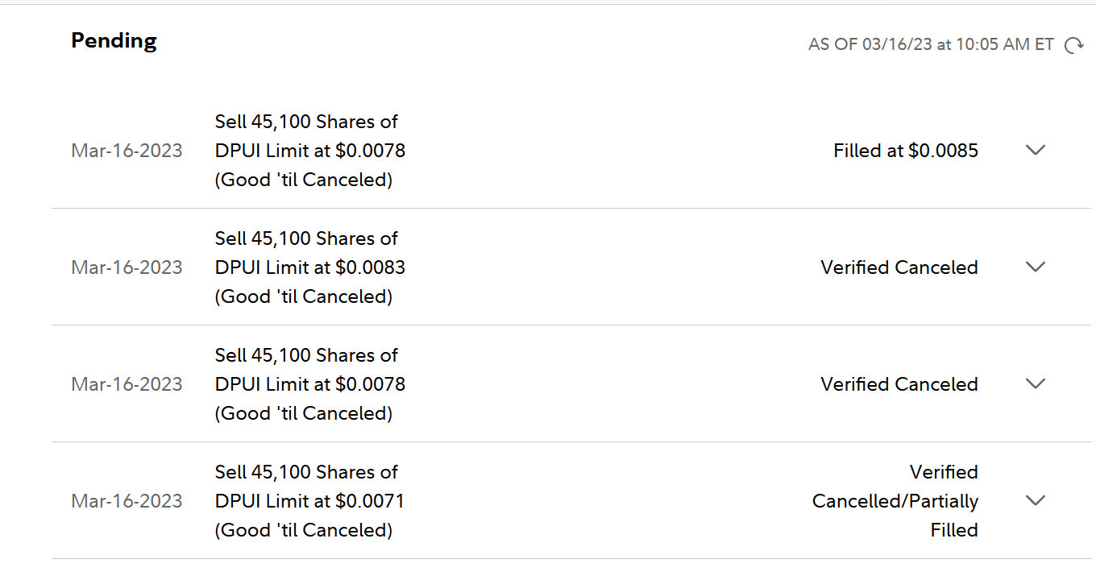Click the date of the filled $0.0085 order
The height and width of the screenshot is (576, 1096).
tap(127, 151)
